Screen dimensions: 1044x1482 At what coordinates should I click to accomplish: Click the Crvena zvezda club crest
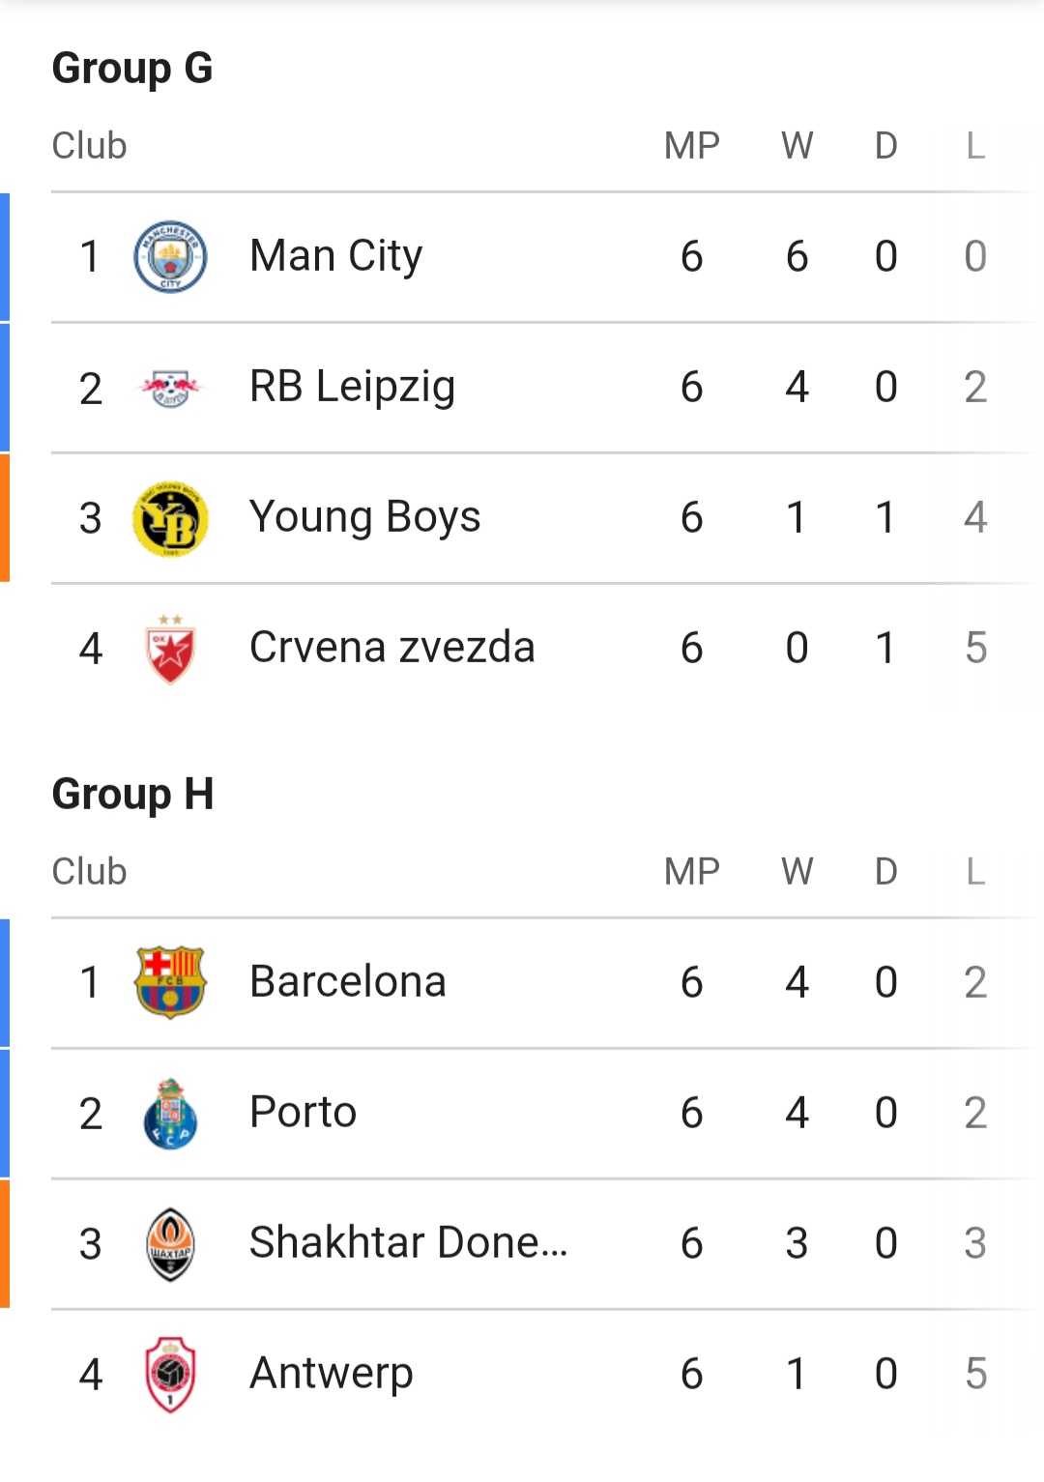pyautogui.click(x=170, y=649)
